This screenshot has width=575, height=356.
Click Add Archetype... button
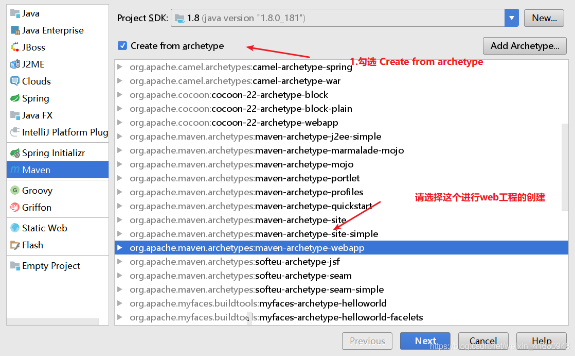pyautogui.click(x=525, y=46)
